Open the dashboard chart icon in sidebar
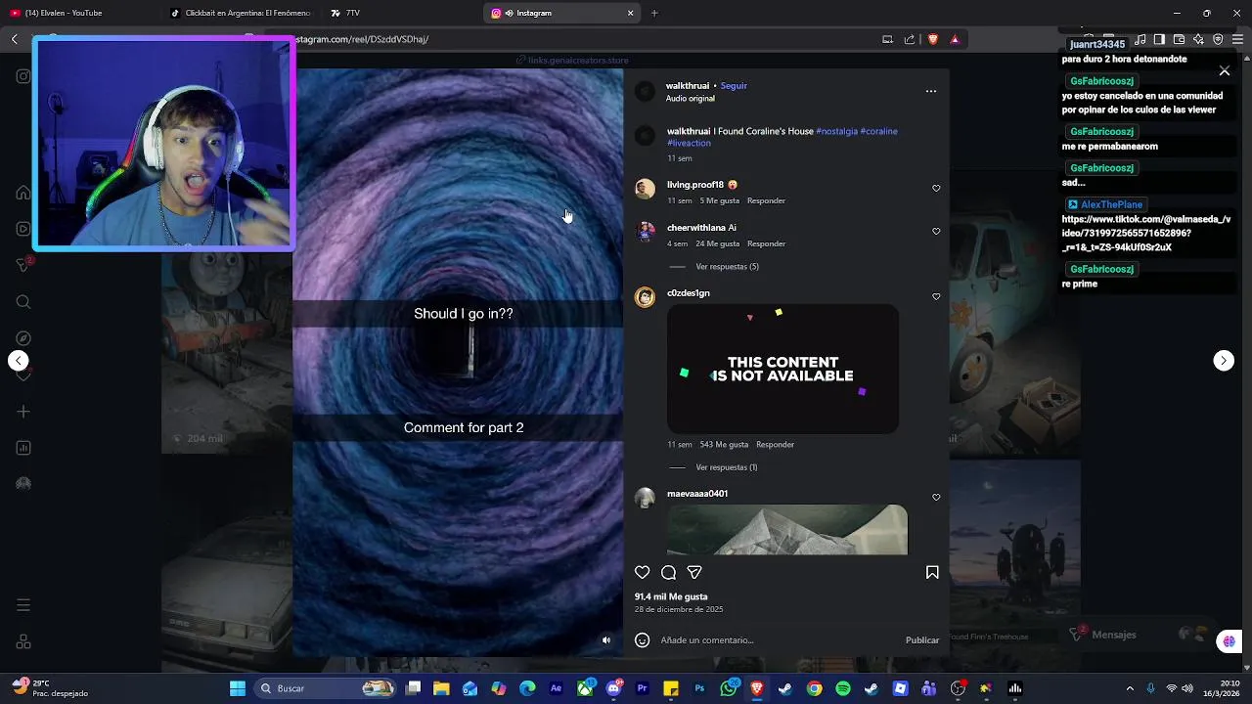The height and width of the screenshot is (704, 1252). click(23, 448)
